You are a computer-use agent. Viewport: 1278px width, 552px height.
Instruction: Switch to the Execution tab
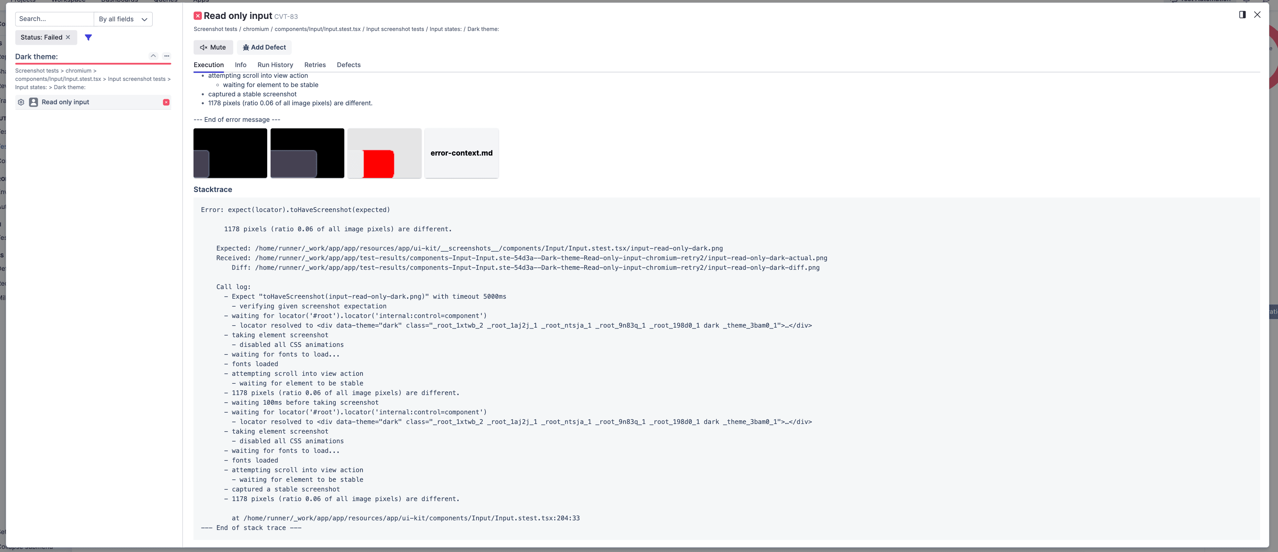click(x=209, y=65)
